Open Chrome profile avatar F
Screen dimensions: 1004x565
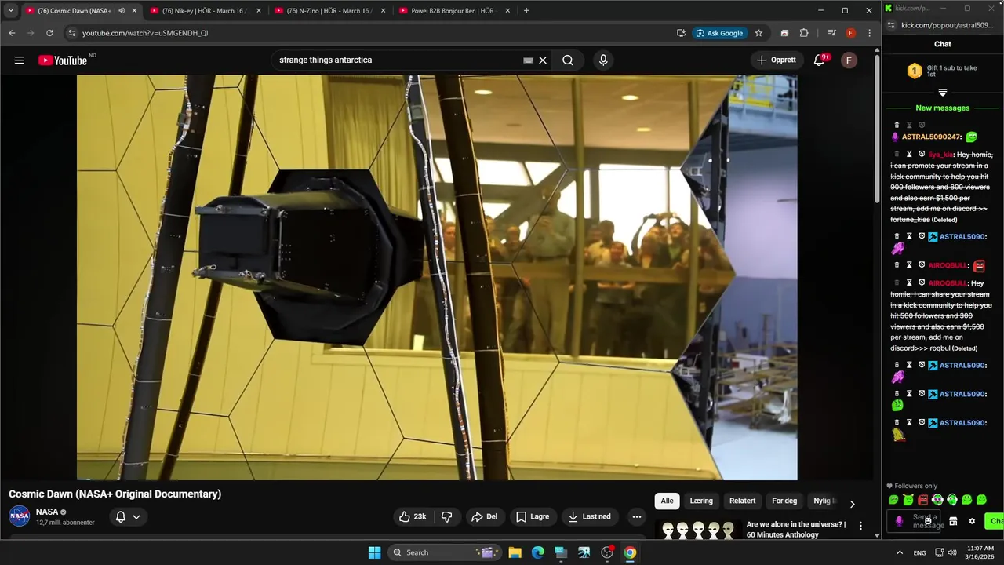(x=851, y=33)
